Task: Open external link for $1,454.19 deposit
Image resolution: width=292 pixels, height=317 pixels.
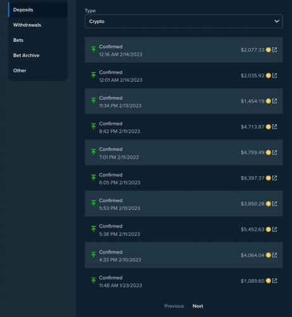Action: pos(274,101)
